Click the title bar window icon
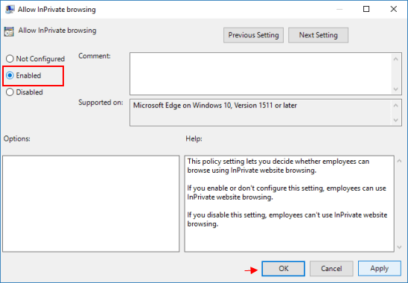 [10, 10]
